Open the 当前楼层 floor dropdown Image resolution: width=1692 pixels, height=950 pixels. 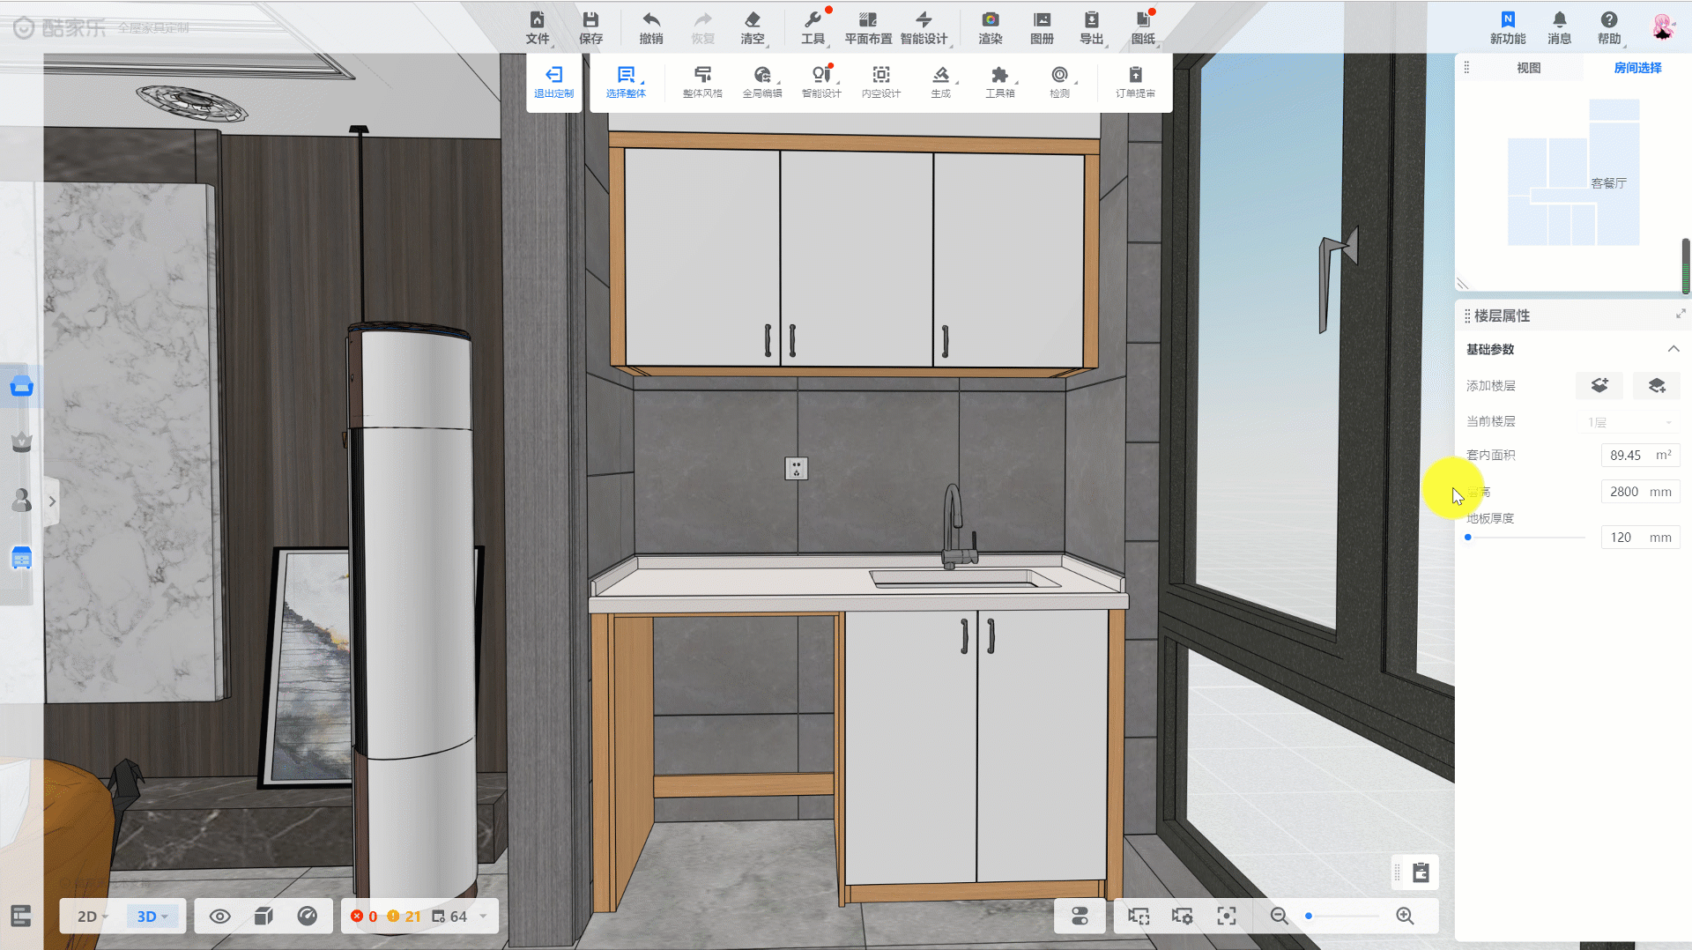(x=1629, y=422)
